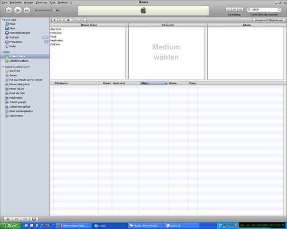Adjust the volume slider knob
Viewport: 287px width, 229px height.
[x=54, y=10]
